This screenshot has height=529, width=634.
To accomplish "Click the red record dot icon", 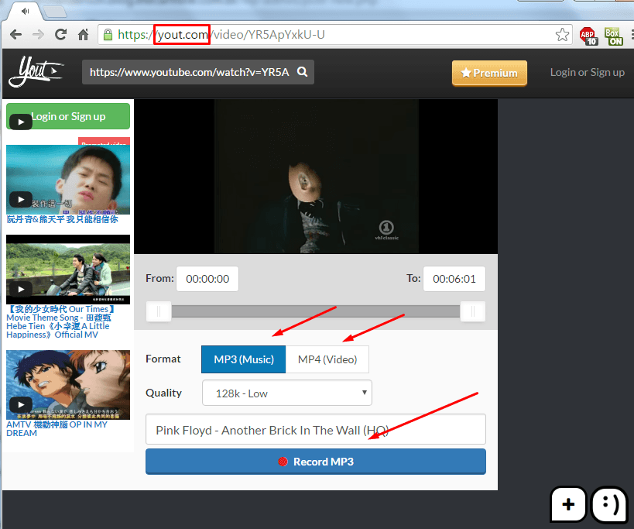I will (x=283, y=462).
